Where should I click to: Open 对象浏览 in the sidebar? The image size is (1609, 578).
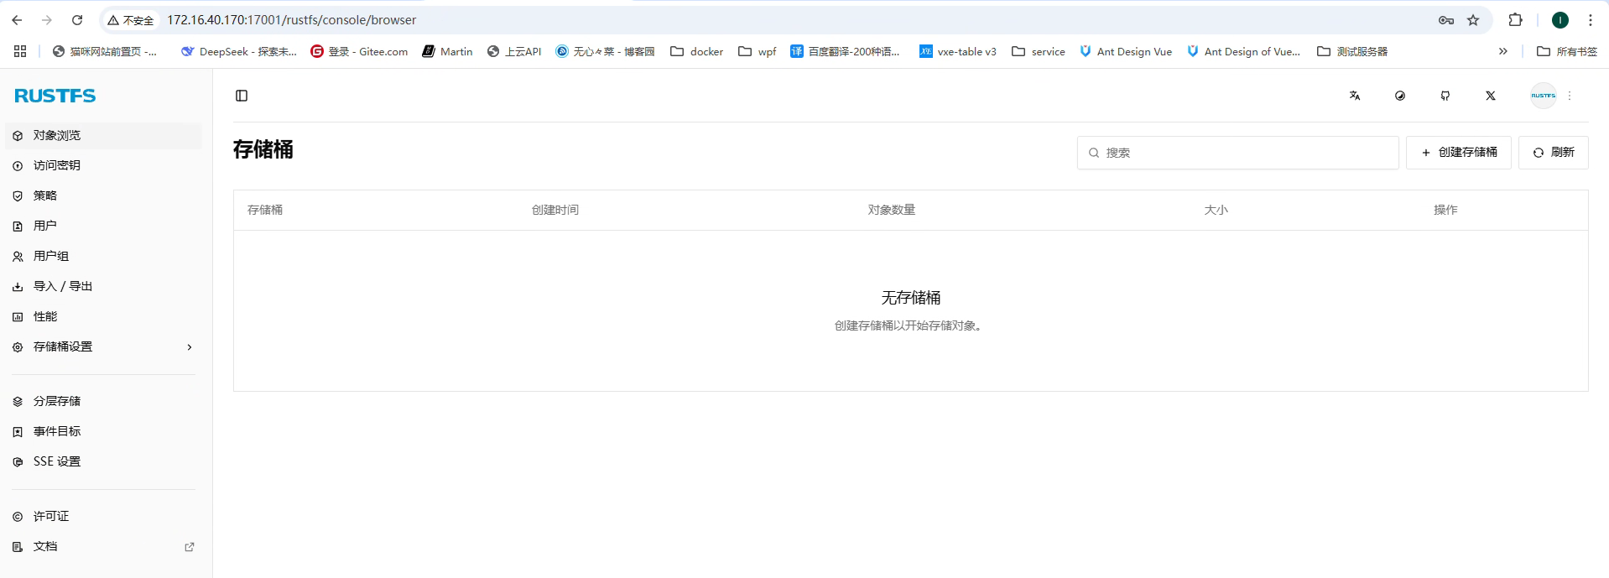(103, 135)
